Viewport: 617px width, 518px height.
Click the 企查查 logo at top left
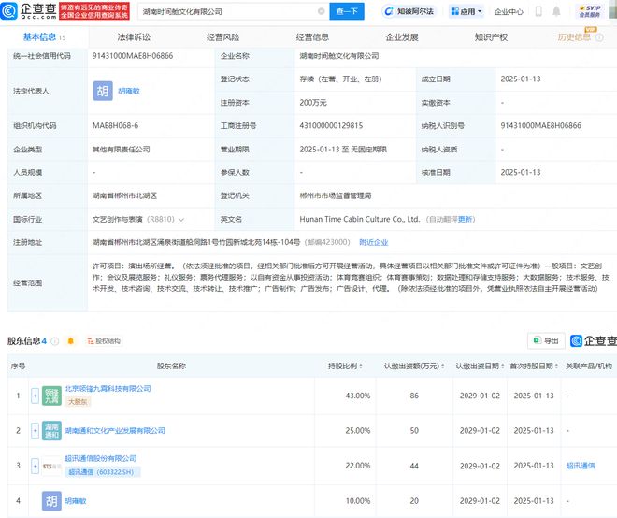coord(29,11)
